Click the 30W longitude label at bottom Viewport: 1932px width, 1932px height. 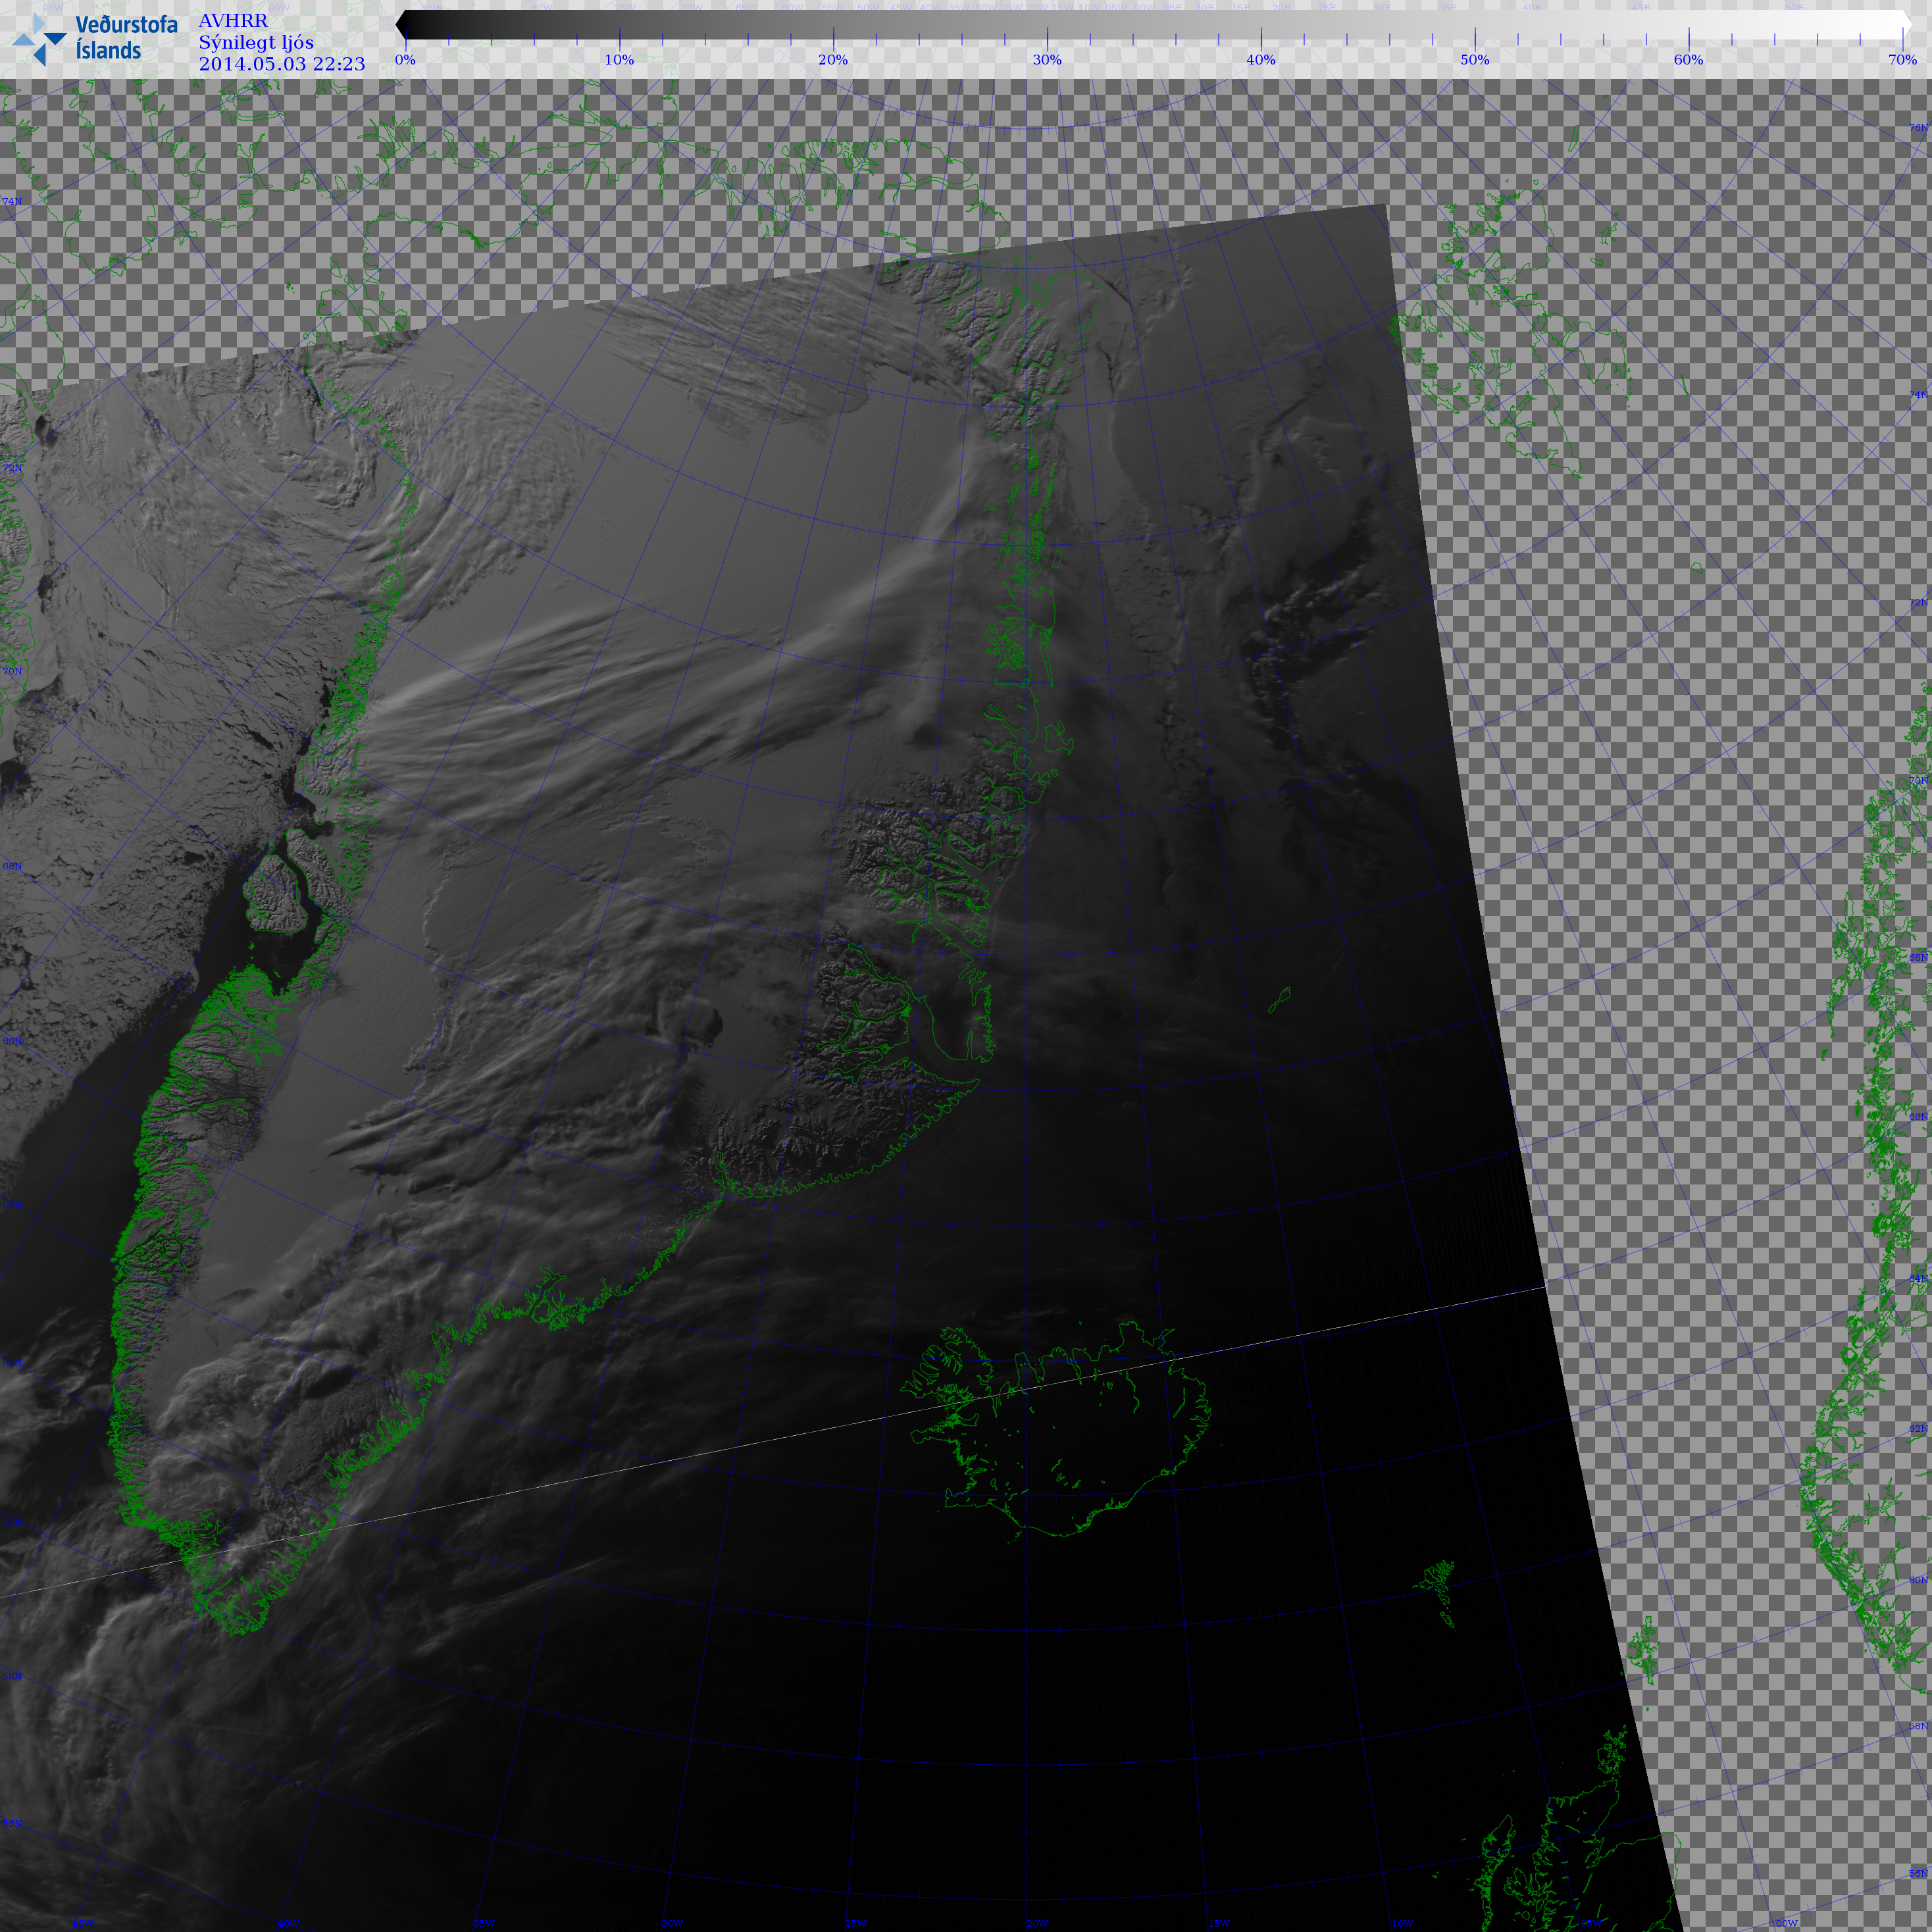[672, 1923]
